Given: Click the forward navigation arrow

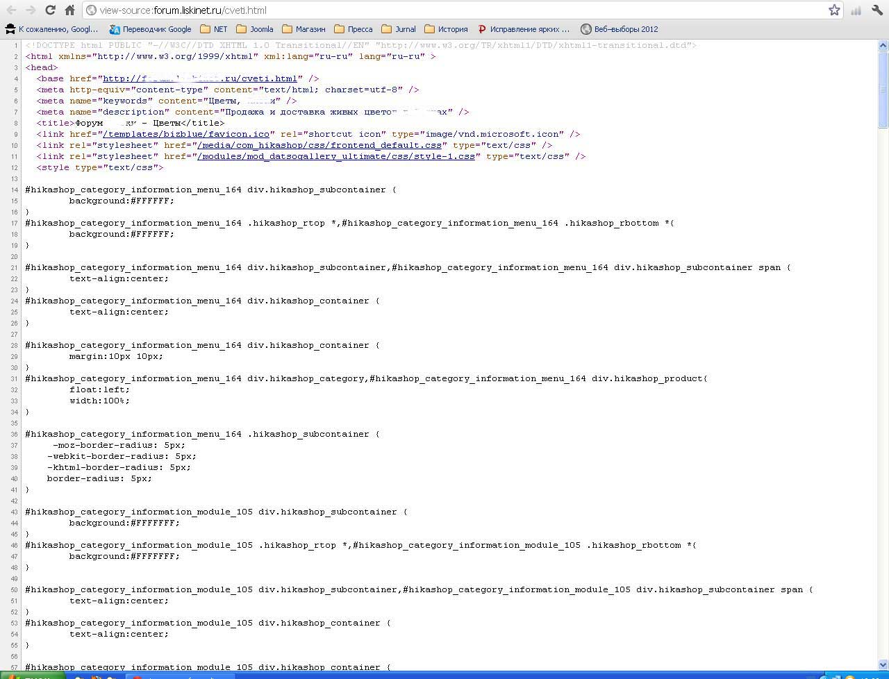Looking at the screenshot, I should tap(31, 10).
